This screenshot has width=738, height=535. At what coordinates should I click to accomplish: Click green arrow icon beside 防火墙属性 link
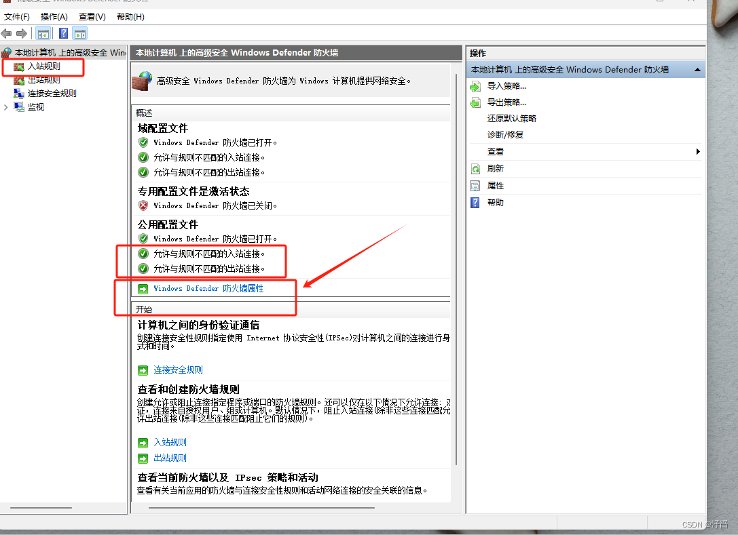click(x=143, y=289)
